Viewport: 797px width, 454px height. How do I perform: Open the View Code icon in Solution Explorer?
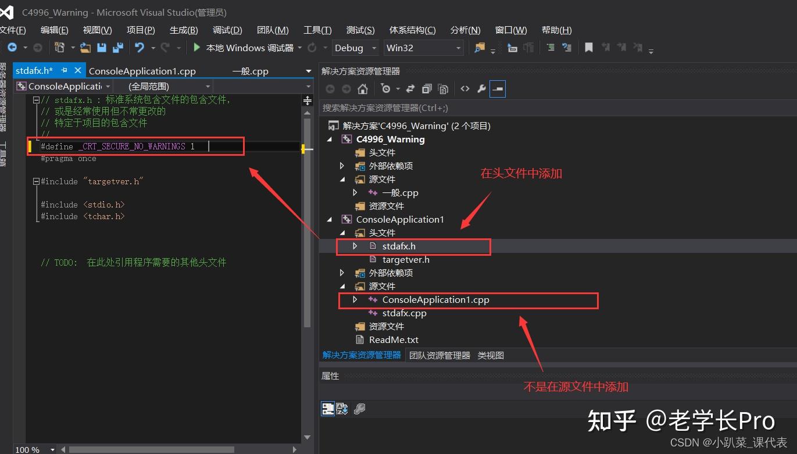point(465,88)
